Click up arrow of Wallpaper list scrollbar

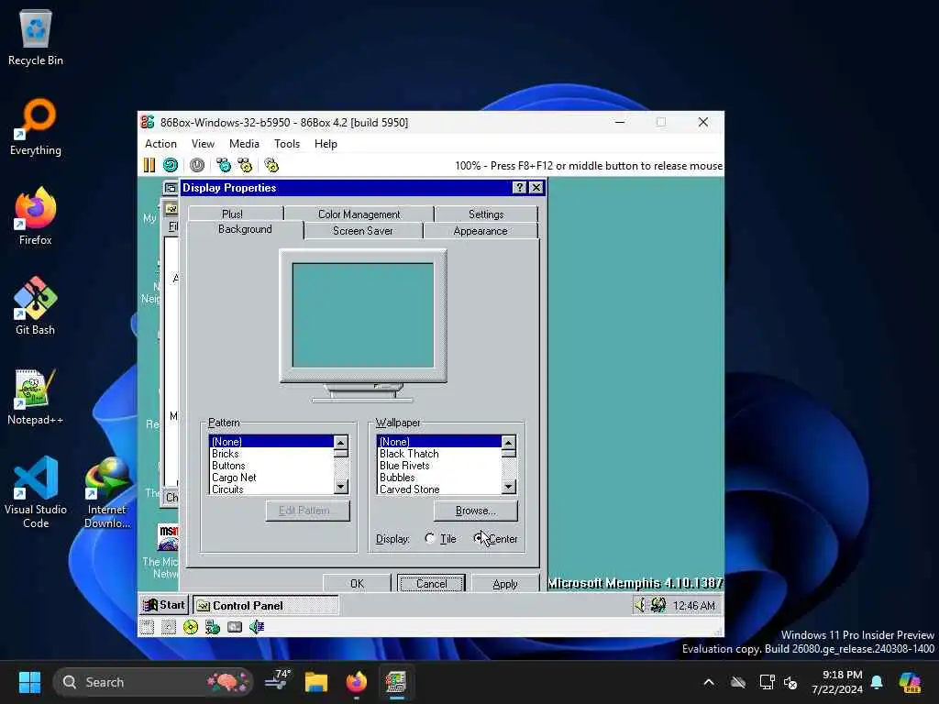tap(508, 443)
